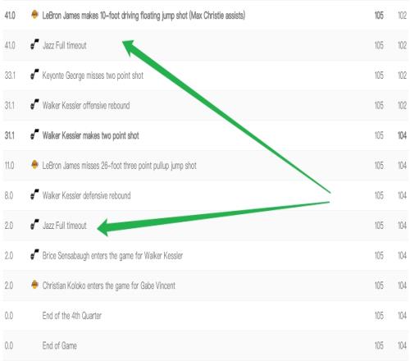The height and width of the screenshot is (361, 410).
Task: Select the LeBron James makes 10-foot floating shot play
Action: pos(143,16)
